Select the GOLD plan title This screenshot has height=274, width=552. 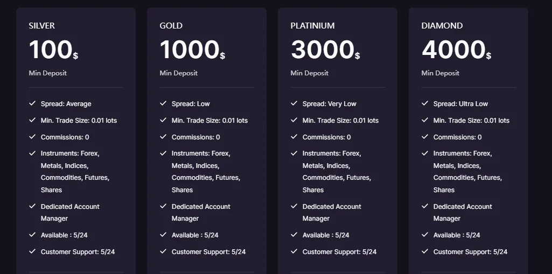tap(171, 26)
